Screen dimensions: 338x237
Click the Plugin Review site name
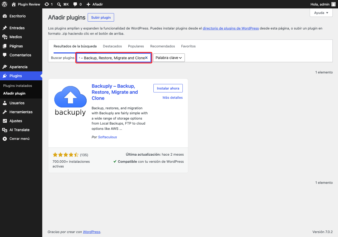29,4
